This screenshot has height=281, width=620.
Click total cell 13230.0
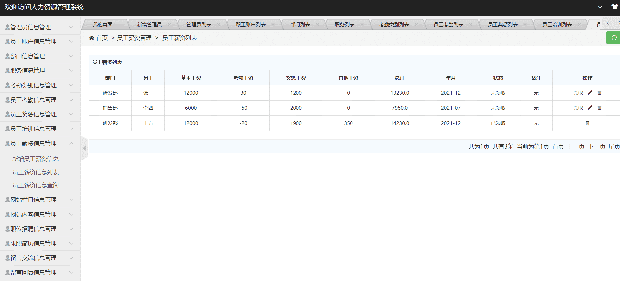(x=400, y=93)
